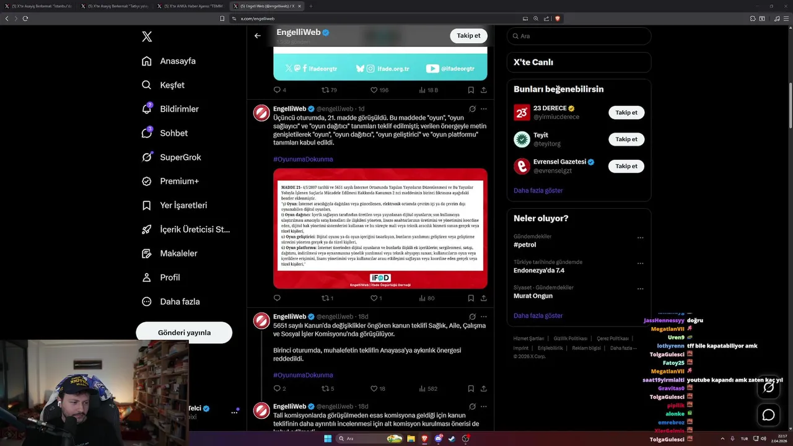Image resolution: width=793 pixels, height=446 pixels.
Task: Open Steam from the taskbar
Action: tap(452, 439)
